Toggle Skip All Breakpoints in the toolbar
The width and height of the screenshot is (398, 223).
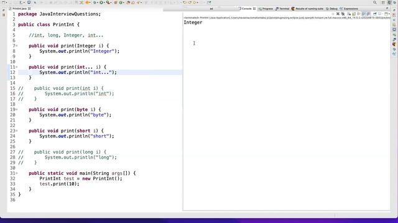pyautogui.click(x=35, y=2)
